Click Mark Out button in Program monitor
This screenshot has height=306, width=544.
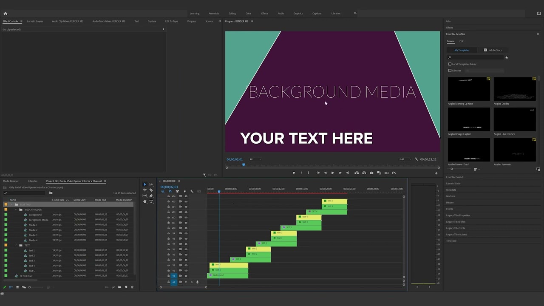(x=308, y=173)
